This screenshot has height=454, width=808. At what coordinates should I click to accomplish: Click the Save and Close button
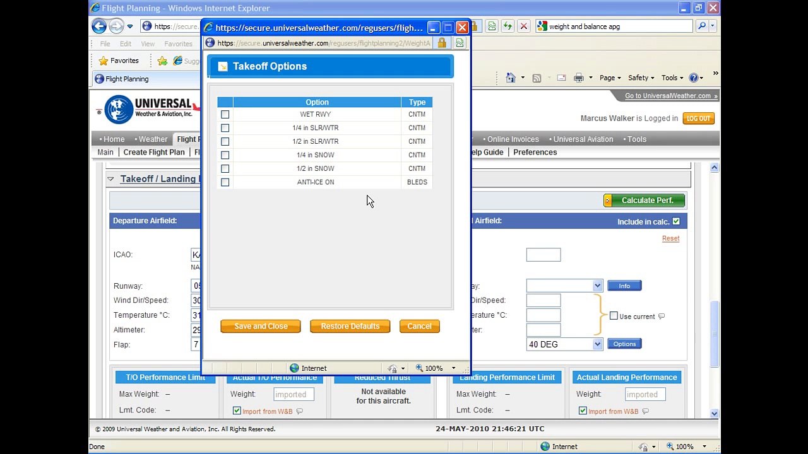point(261,326)
